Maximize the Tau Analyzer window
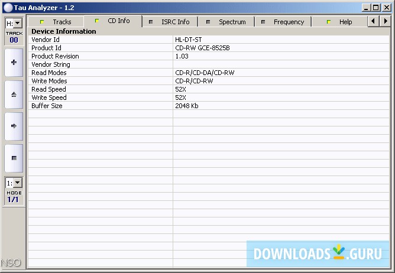 375,8
